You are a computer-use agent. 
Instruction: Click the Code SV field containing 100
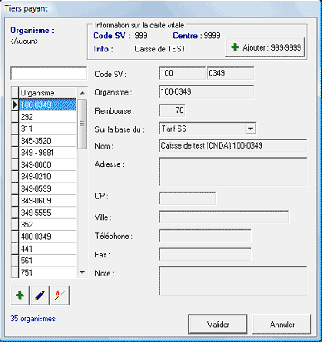click(182, 73)
